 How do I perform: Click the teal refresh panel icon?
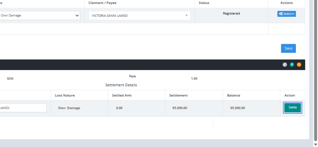(292, 65)
